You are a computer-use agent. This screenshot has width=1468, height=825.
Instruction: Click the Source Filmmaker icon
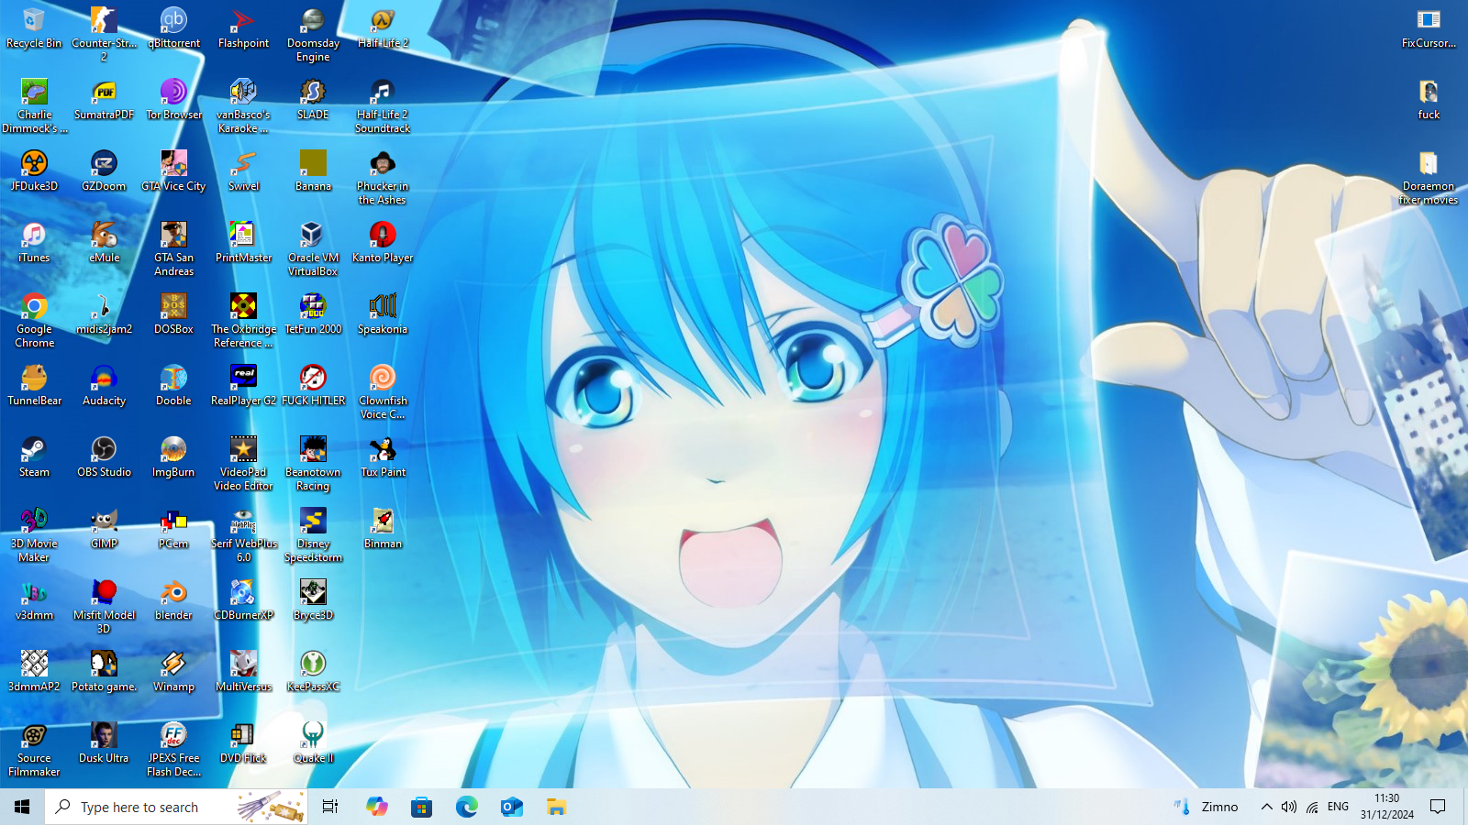(x=34, y=749)
